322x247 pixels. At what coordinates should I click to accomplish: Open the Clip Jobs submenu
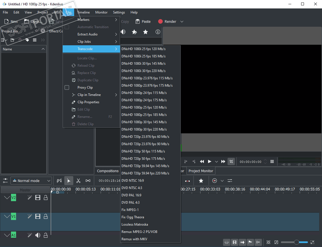91,42
